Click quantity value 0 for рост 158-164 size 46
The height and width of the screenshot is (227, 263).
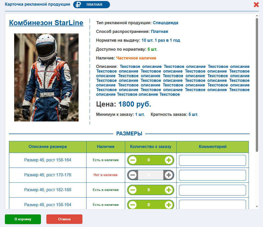click(149, 160)
